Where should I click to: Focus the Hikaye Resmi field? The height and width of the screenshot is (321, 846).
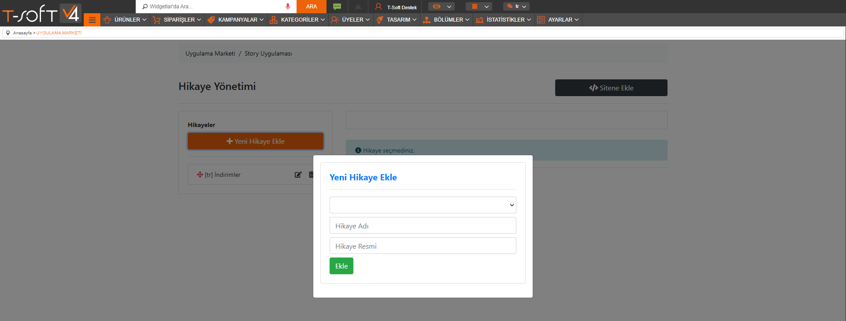pyautogui.click(x=423, y=246)
